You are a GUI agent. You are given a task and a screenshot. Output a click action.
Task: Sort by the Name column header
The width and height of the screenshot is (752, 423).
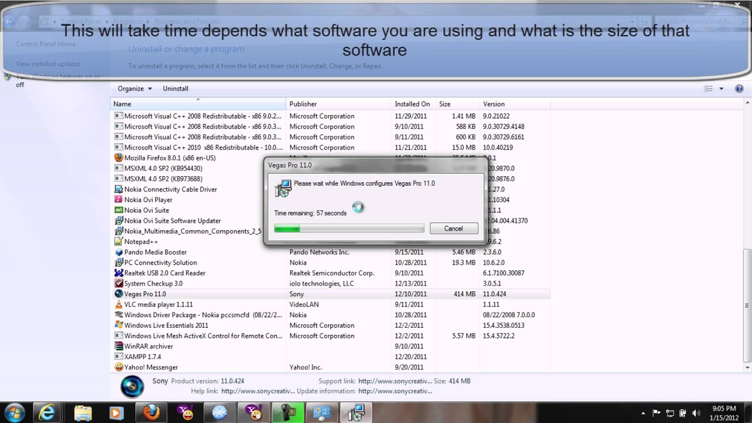(199, 104)
